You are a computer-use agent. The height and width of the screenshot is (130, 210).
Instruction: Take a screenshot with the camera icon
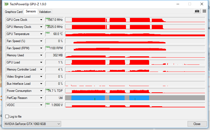coord(197,11)
